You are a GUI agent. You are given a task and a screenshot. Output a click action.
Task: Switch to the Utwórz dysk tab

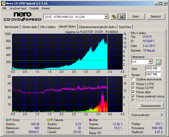point(30,27)
